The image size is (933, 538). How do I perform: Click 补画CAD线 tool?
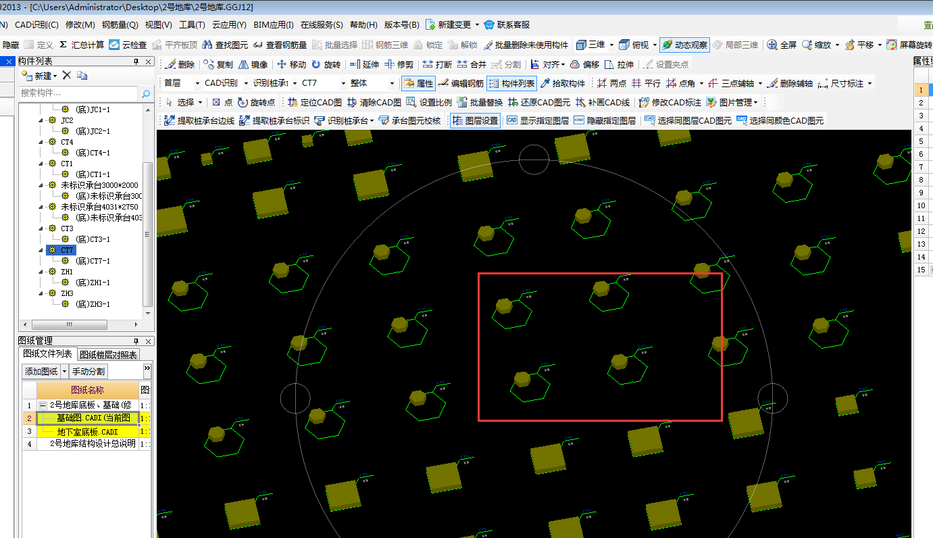click(603, 103)
